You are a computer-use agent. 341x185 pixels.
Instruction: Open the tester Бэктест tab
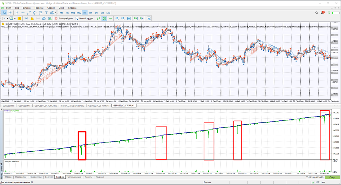point(49,177)
